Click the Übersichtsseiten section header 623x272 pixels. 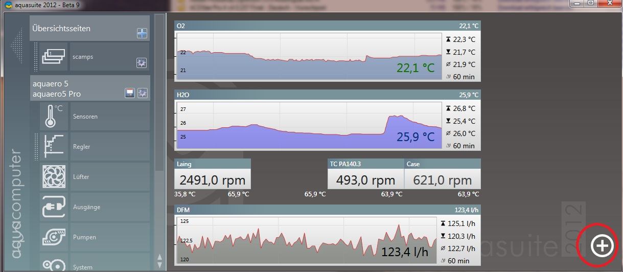tap(89, 28)
